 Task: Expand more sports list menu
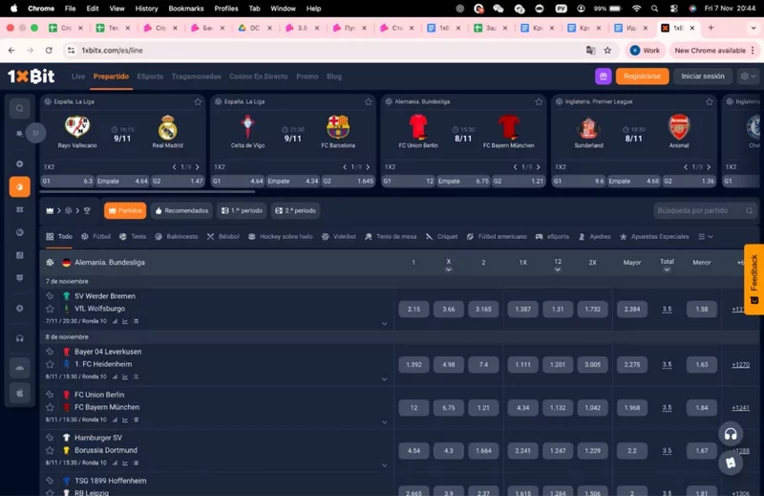704,236
